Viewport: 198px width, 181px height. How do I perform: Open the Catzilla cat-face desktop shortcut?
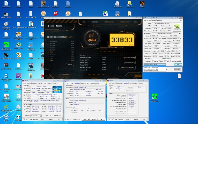[x=18, y=117]
